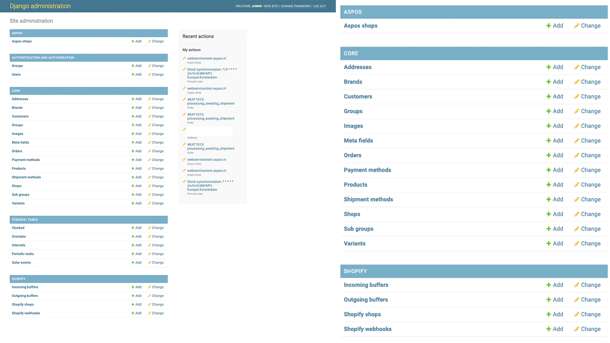Open Products link in the enlarged view
The height and width of the screenshot is (343, 610).
355,185
